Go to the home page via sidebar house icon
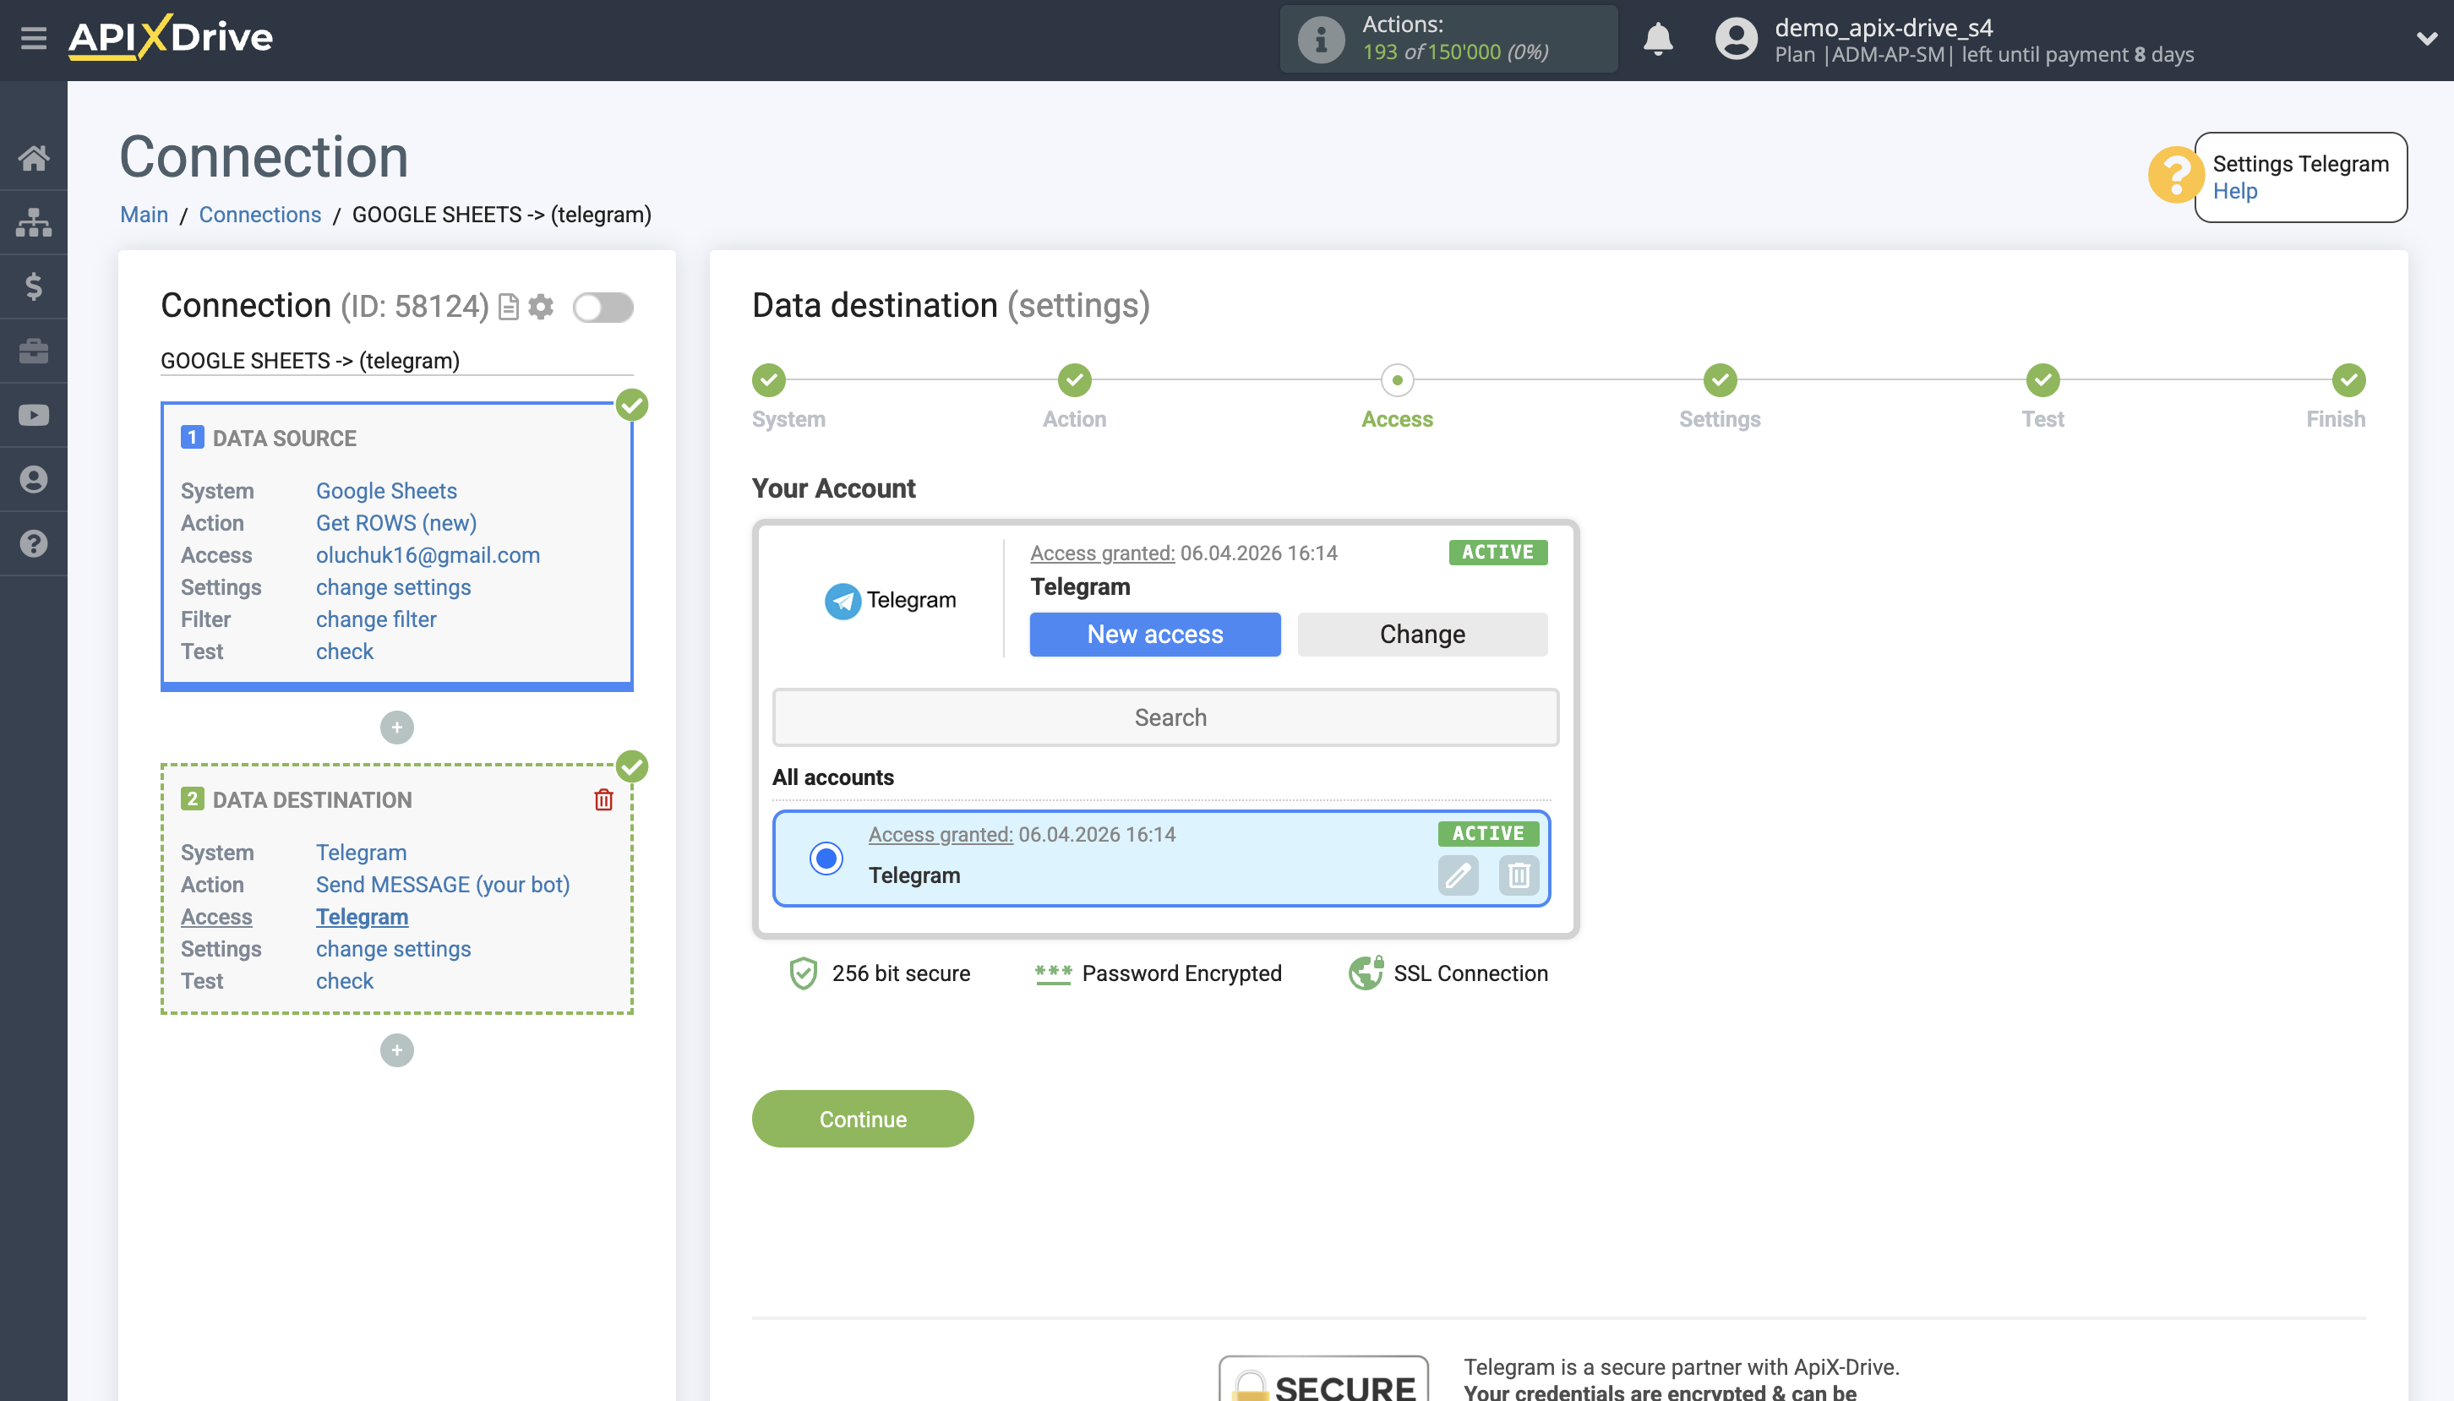Viewport: 2454px width, 1401px height. [35, 157]
